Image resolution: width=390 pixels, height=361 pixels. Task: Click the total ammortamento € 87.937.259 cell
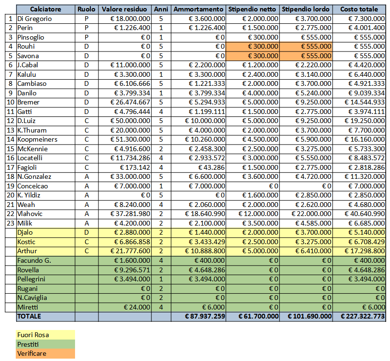tap(198, 316)
